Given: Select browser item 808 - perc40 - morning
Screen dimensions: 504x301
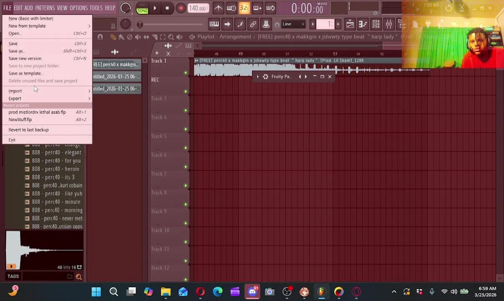Looking at the screenshot, I should tap(54, 210).
